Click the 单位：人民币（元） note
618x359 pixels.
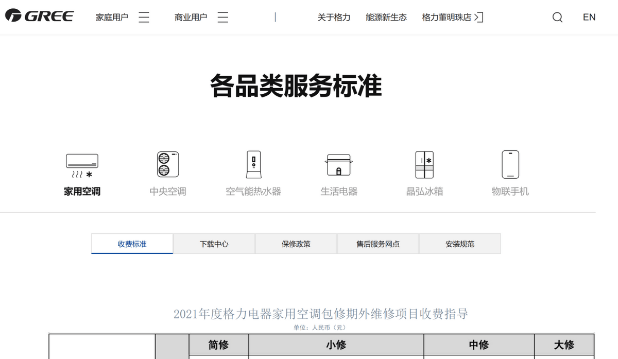[320, 328]
